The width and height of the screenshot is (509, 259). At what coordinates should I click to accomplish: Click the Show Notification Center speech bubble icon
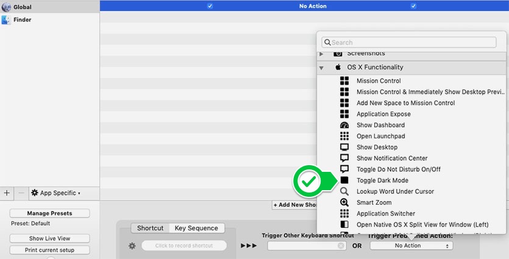(x=344, y=158)
